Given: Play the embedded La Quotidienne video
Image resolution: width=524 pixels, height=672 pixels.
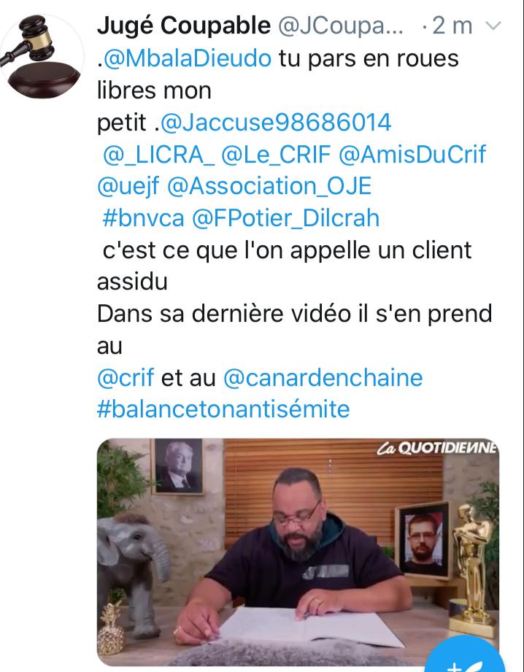Looking at the screenshot, I should click(x=298, y=553).
